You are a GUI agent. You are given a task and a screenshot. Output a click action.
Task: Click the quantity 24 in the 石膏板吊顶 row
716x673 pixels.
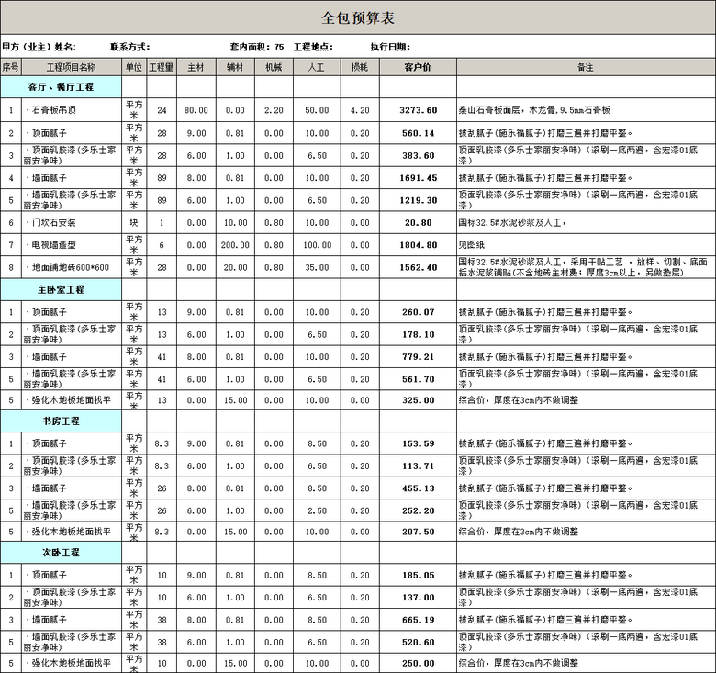tap(162, 110)
